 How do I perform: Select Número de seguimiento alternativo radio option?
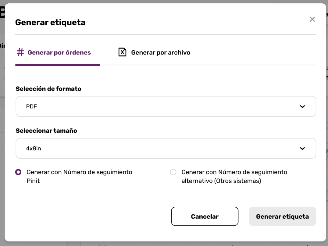173,172
